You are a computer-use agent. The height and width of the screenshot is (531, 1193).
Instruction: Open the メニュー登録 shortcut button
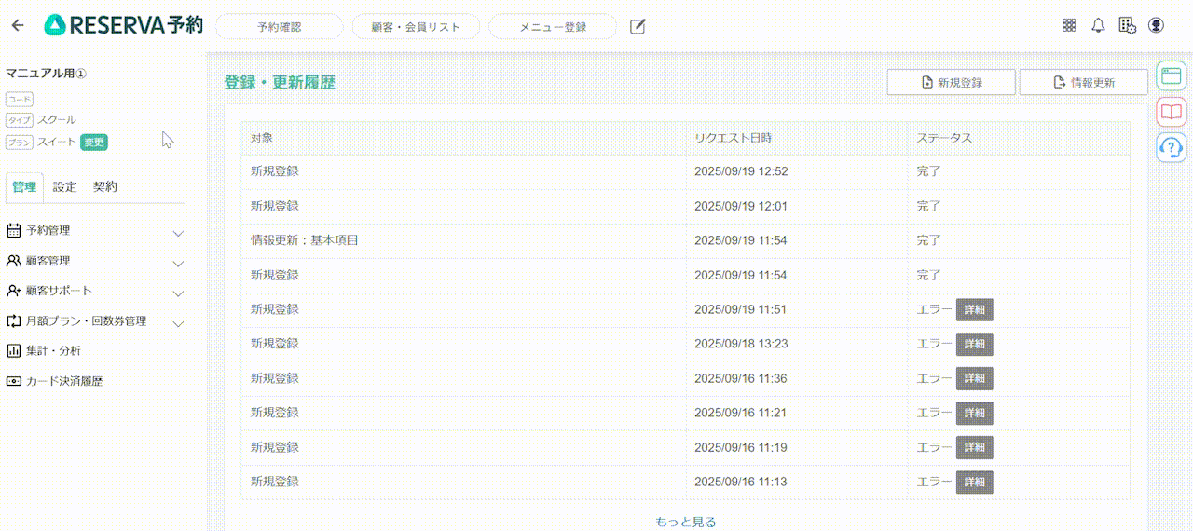(x=553, y=27)
